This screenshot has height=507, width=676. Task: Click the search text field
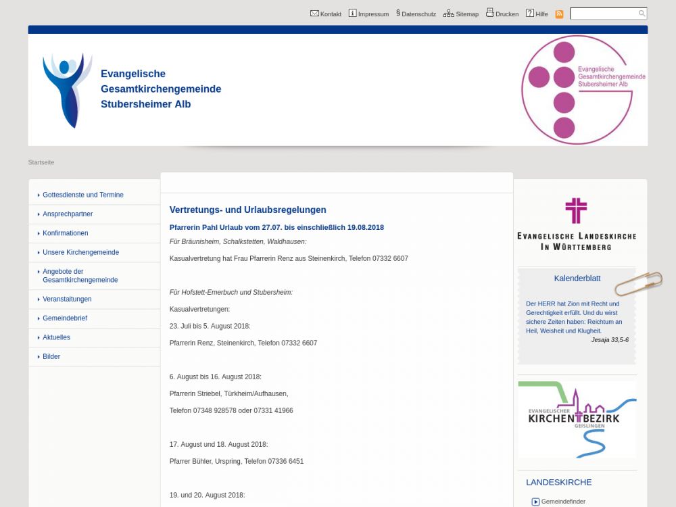point(604,14)
